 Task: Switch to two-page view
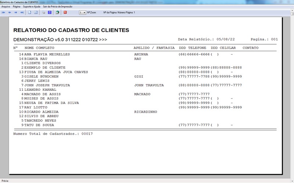tap(36, 12)
